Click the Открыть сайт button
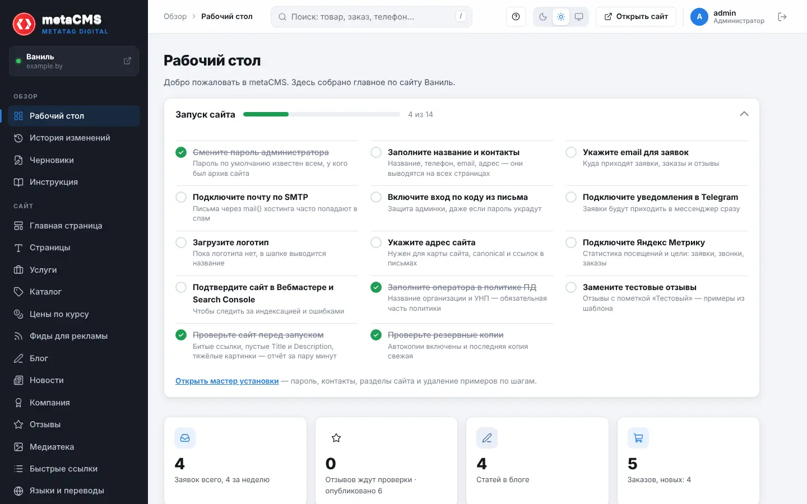The height and width of the screenshot is (504, 807). [x=636, y=17]
